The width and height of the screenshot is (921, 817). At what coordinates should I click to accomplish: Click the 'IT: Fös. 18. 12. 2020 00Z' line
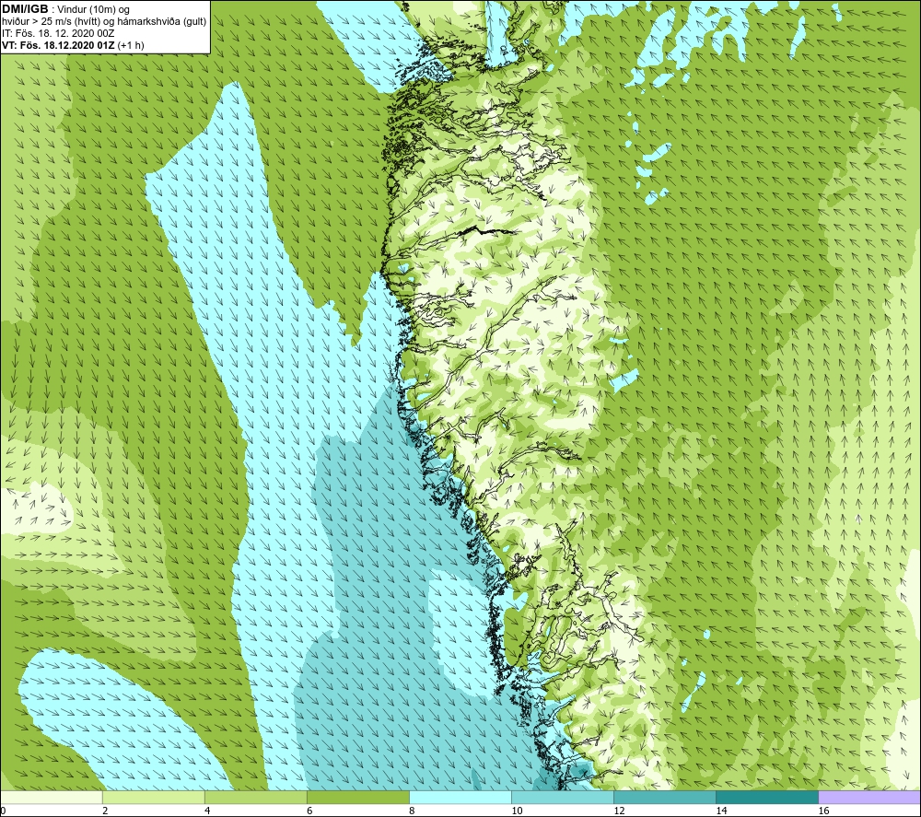pyautogui.click(x=57, y=33)
